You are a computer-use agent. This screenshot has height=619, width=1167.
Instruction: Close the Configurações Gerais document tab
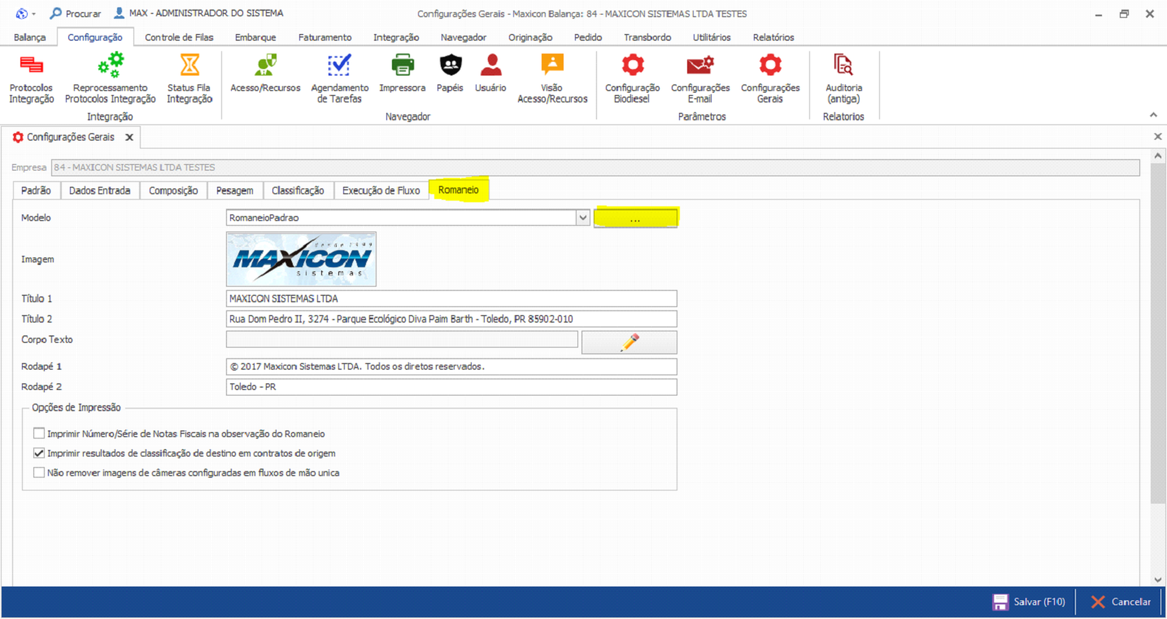[129, 138]
